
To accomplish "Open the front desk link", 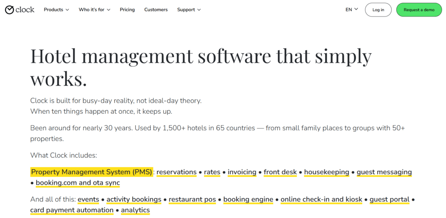I will [x=280, y=172].
